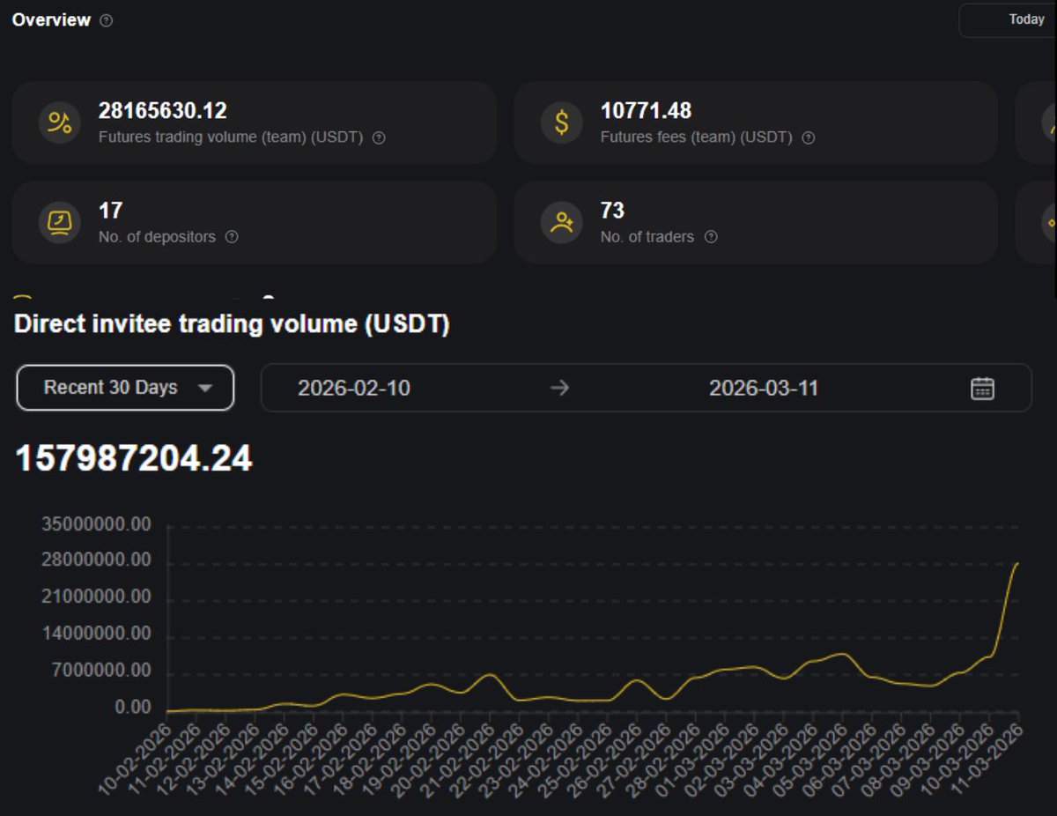1057x816 pixels.
Task: Click the futures trading volume icon
Action: (x=60, y=122)
